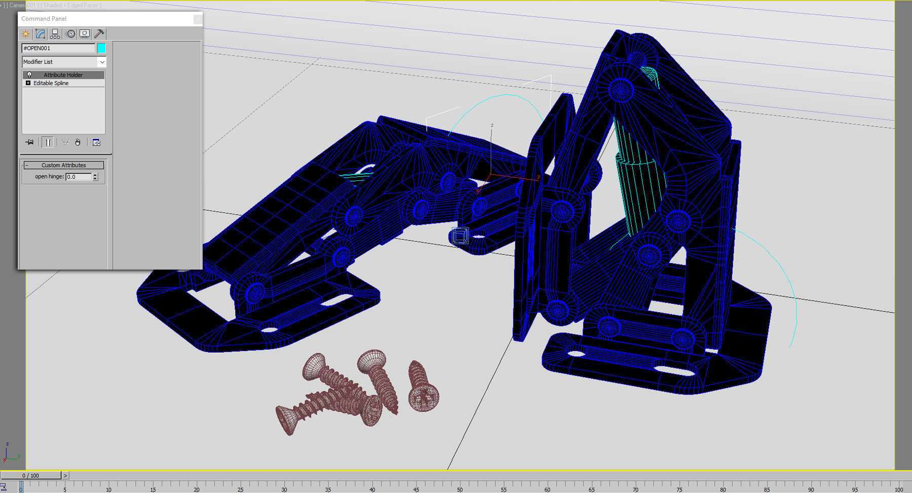Image resolution: width=912 pixels, height=493 pixels.
Task: Open the Shaded + Edged Faces menu
Action: [x=71, y=5]
